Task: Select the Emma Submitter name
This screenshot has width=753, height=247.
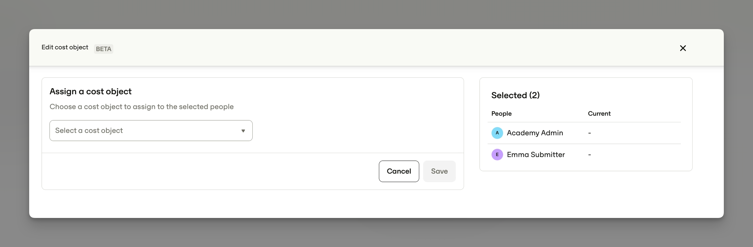Action: 536,154
